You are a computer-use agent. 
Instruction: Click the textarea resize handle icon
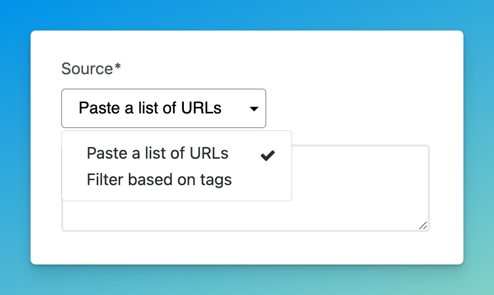[423, 226]
